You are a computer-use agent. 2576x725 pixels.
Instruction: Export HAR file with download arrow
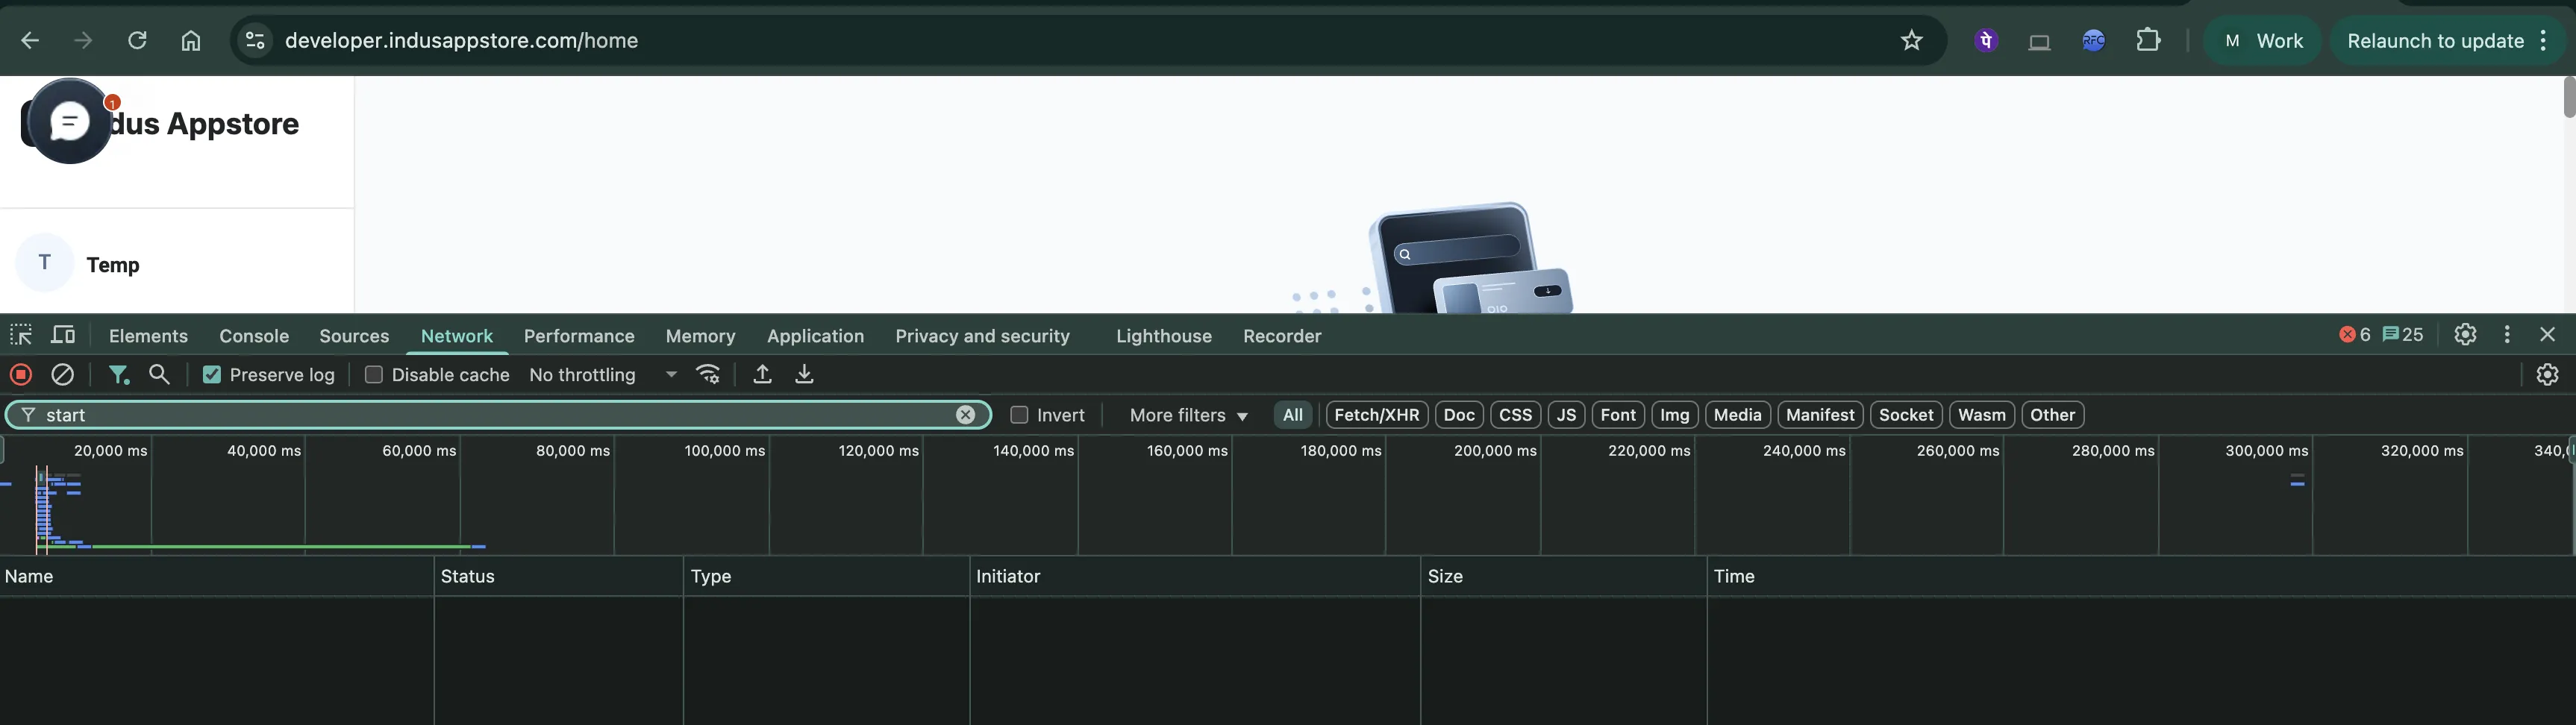coord(804,375)
